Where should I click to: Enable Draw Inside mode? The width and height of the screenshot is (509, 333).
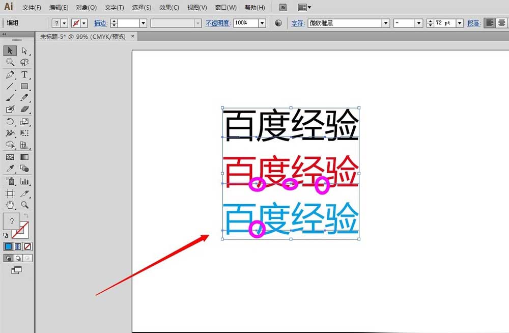tap(28, 258)
